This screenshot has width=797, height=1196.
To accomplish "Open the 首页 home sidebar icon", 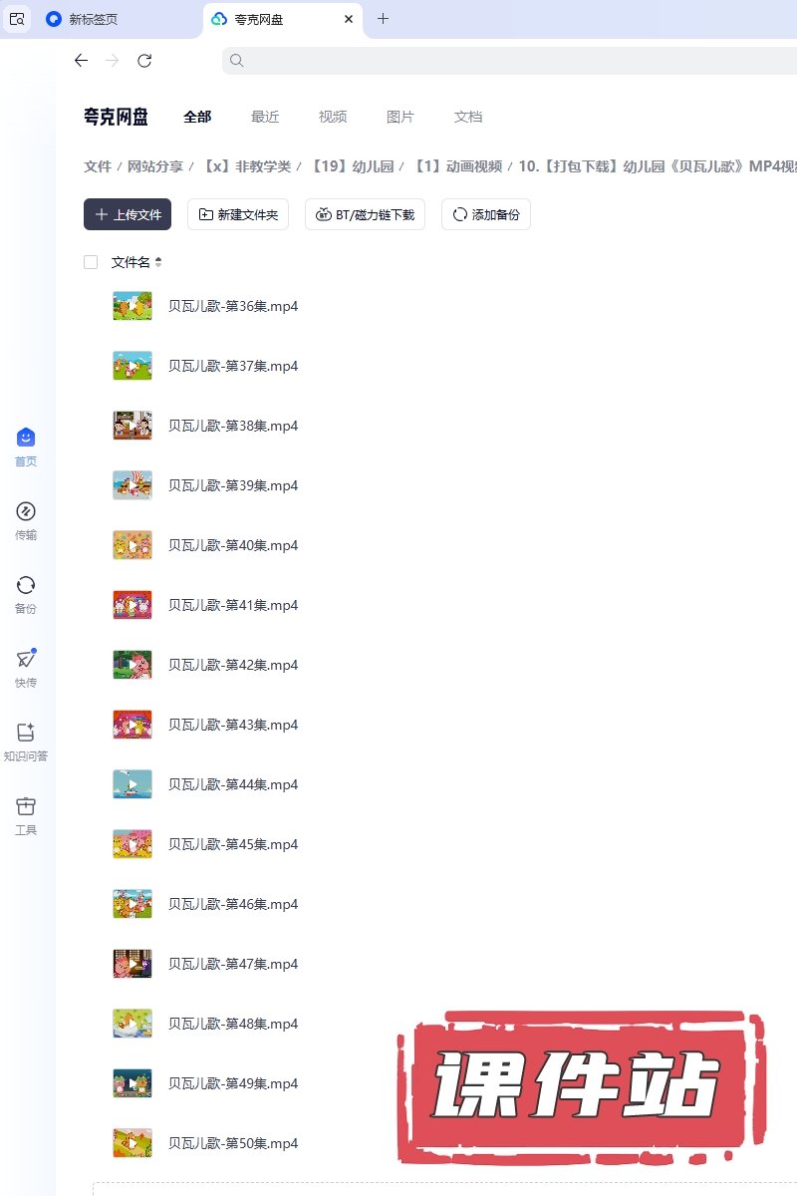I will click(26, 447).
